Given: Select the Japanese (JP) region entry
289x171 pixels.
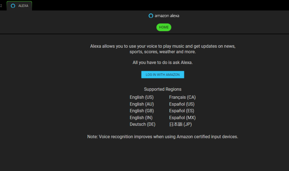Looking at the screenshot, I should point(180,124).
